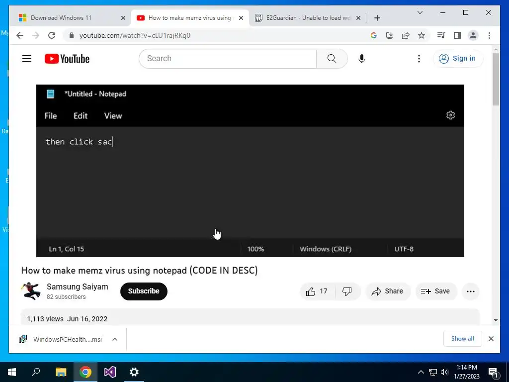The height and width of the screenshot is (382, 509).
Task: Click the address bar URL
Action: [135, 35]
